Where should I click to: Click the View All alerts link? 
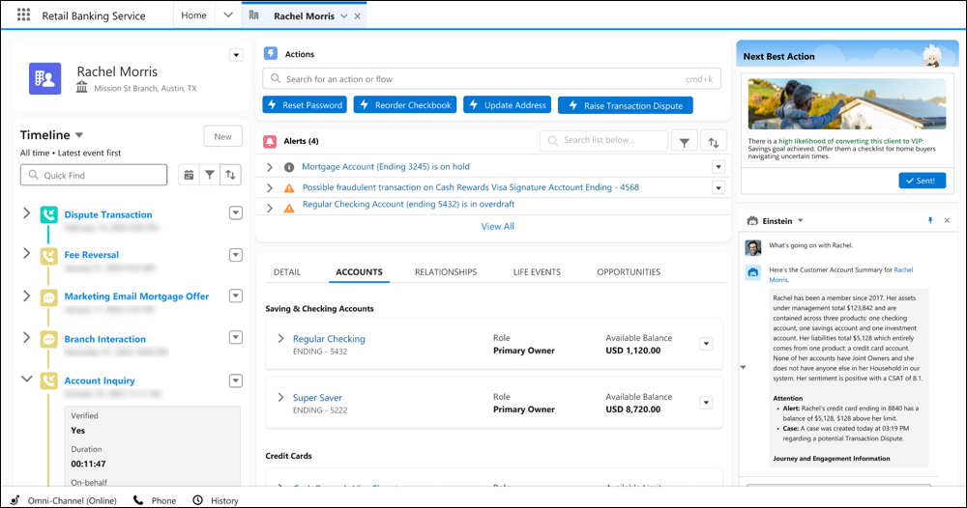click(x=498, y=227)
